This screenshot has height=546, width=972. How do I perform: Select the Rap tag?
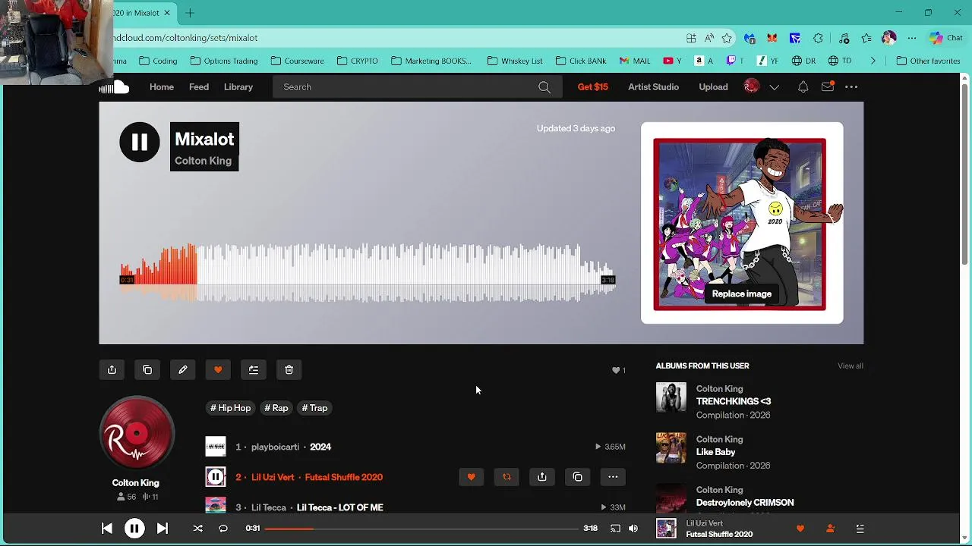click(276, 408)
